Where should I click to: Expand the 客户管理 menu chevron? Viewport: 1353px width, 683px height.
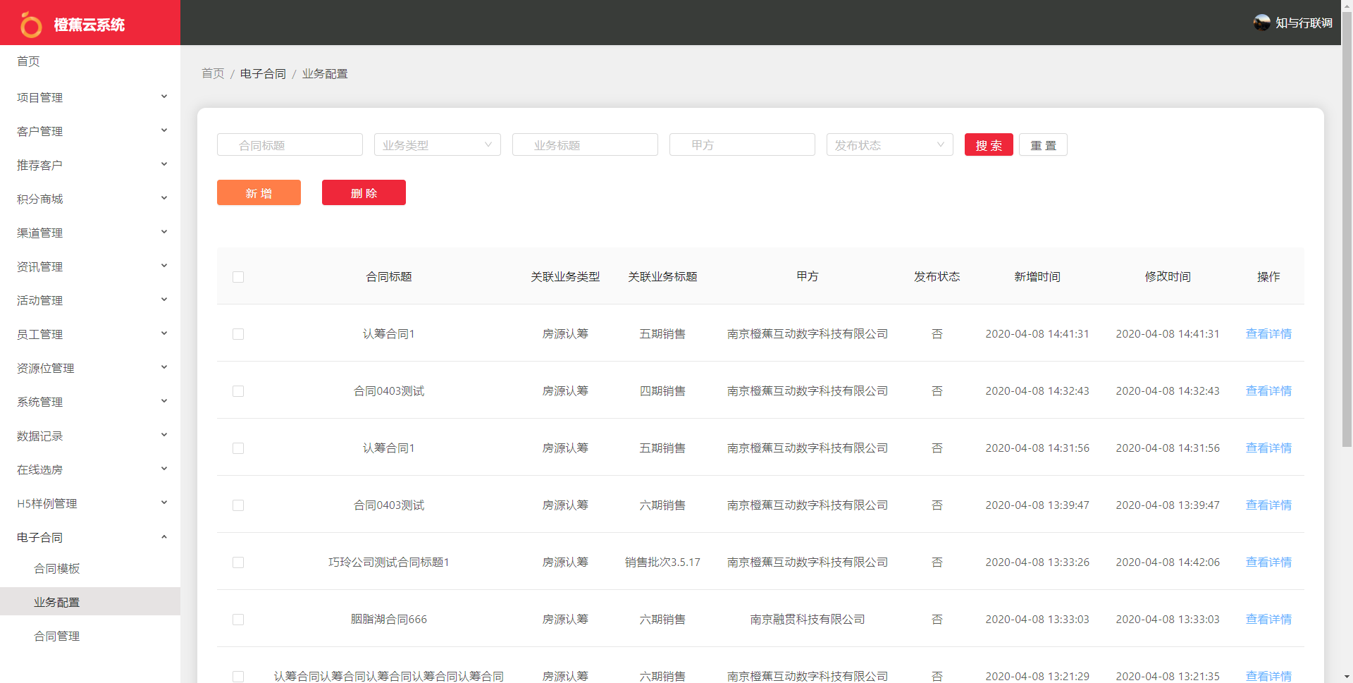pos(164,130)
